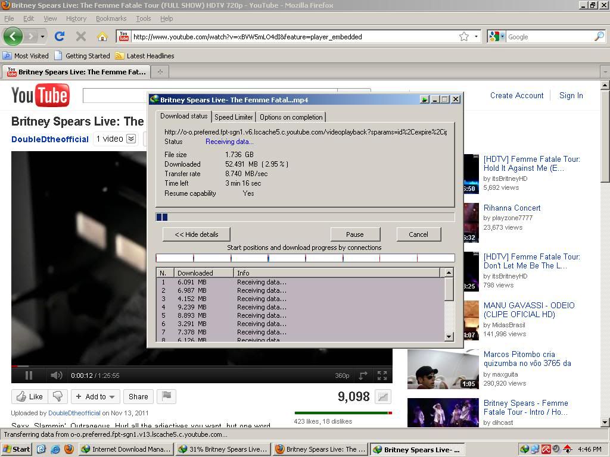The image size is (610, 457).
Task: Open a new tab with plus button
Action: point(160,71)
